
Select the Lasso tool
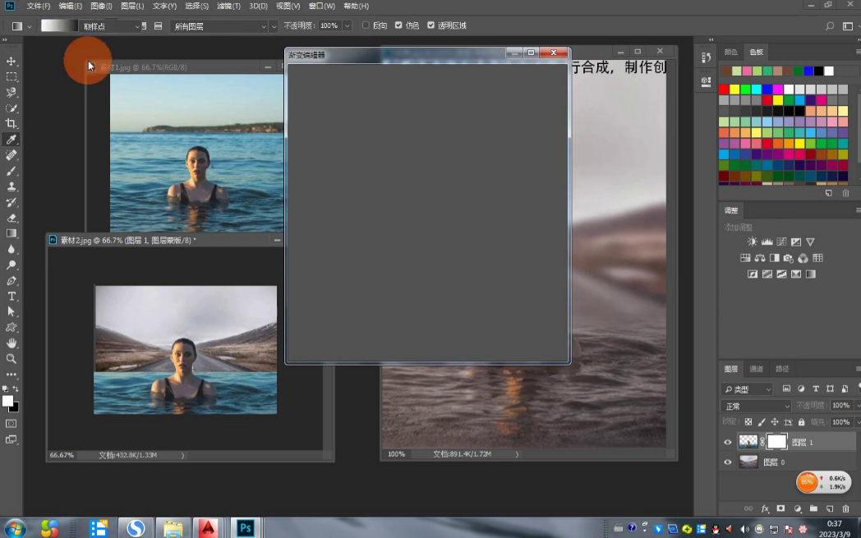tap(11, 92)
